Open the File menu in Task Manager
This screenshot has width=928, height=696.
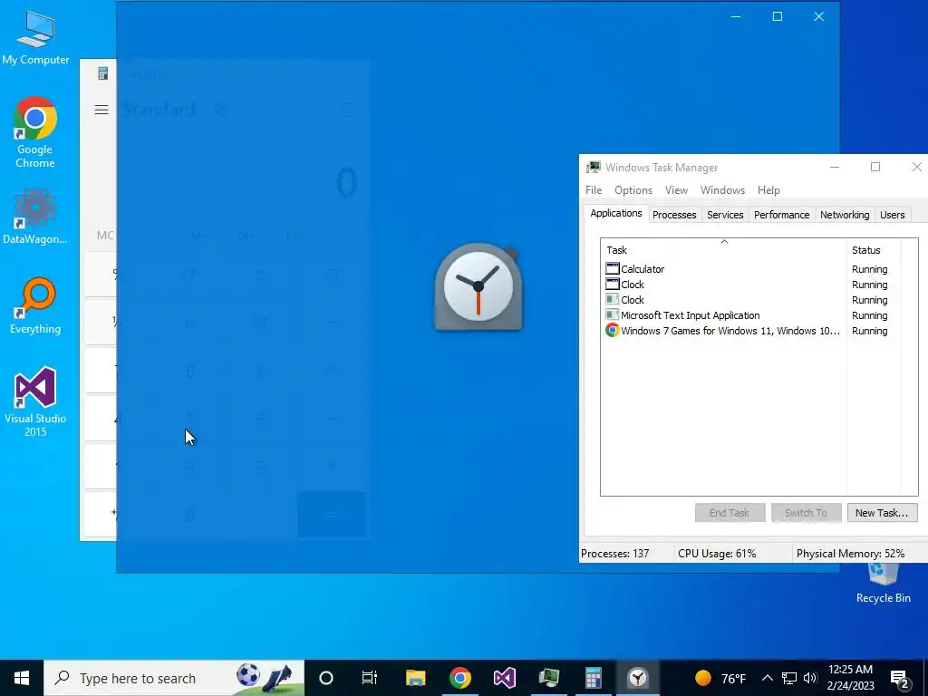tap(594, 190)
